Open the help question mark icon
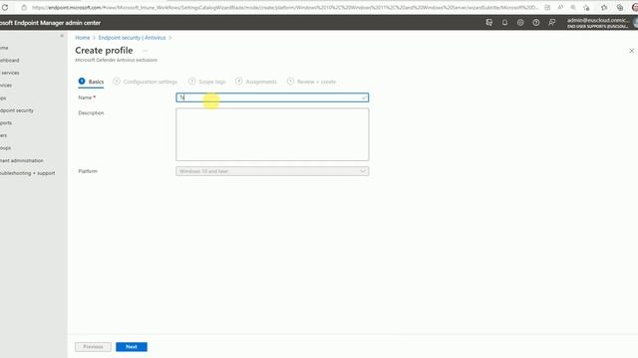Image resolution: width=638 pixels, height=358 pixels. pyautogui.click(x=536, y=23)
